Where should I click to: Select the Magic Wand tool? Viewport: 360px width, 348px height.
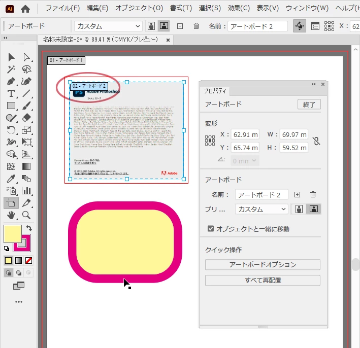[11, 69]
